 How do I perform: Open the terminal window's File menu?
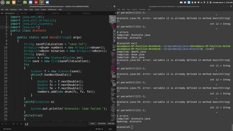tap(119, 9)
